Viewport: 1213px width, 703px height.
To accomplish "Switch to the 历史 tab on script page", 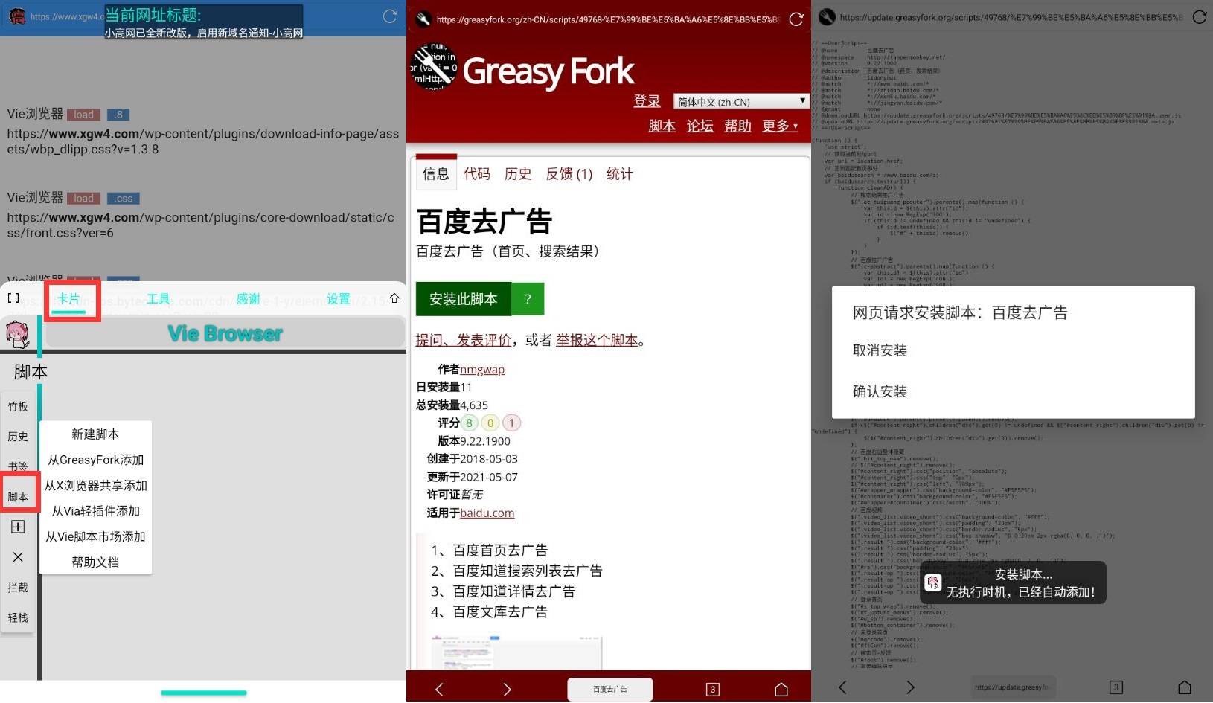I will click(x=518, y=173).
